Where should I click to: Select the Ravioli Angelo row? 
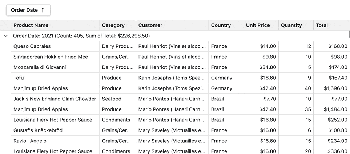(30, 141)
